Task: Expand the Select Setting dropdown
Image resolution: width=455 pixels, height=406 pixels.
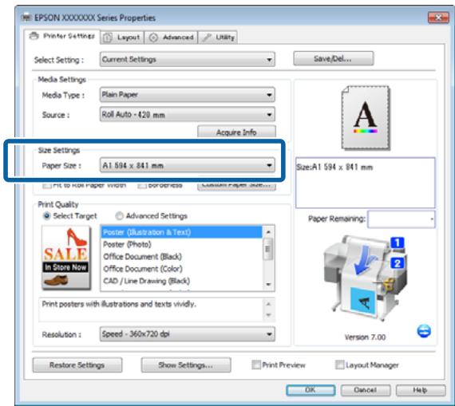Action: tap(188, 60)
